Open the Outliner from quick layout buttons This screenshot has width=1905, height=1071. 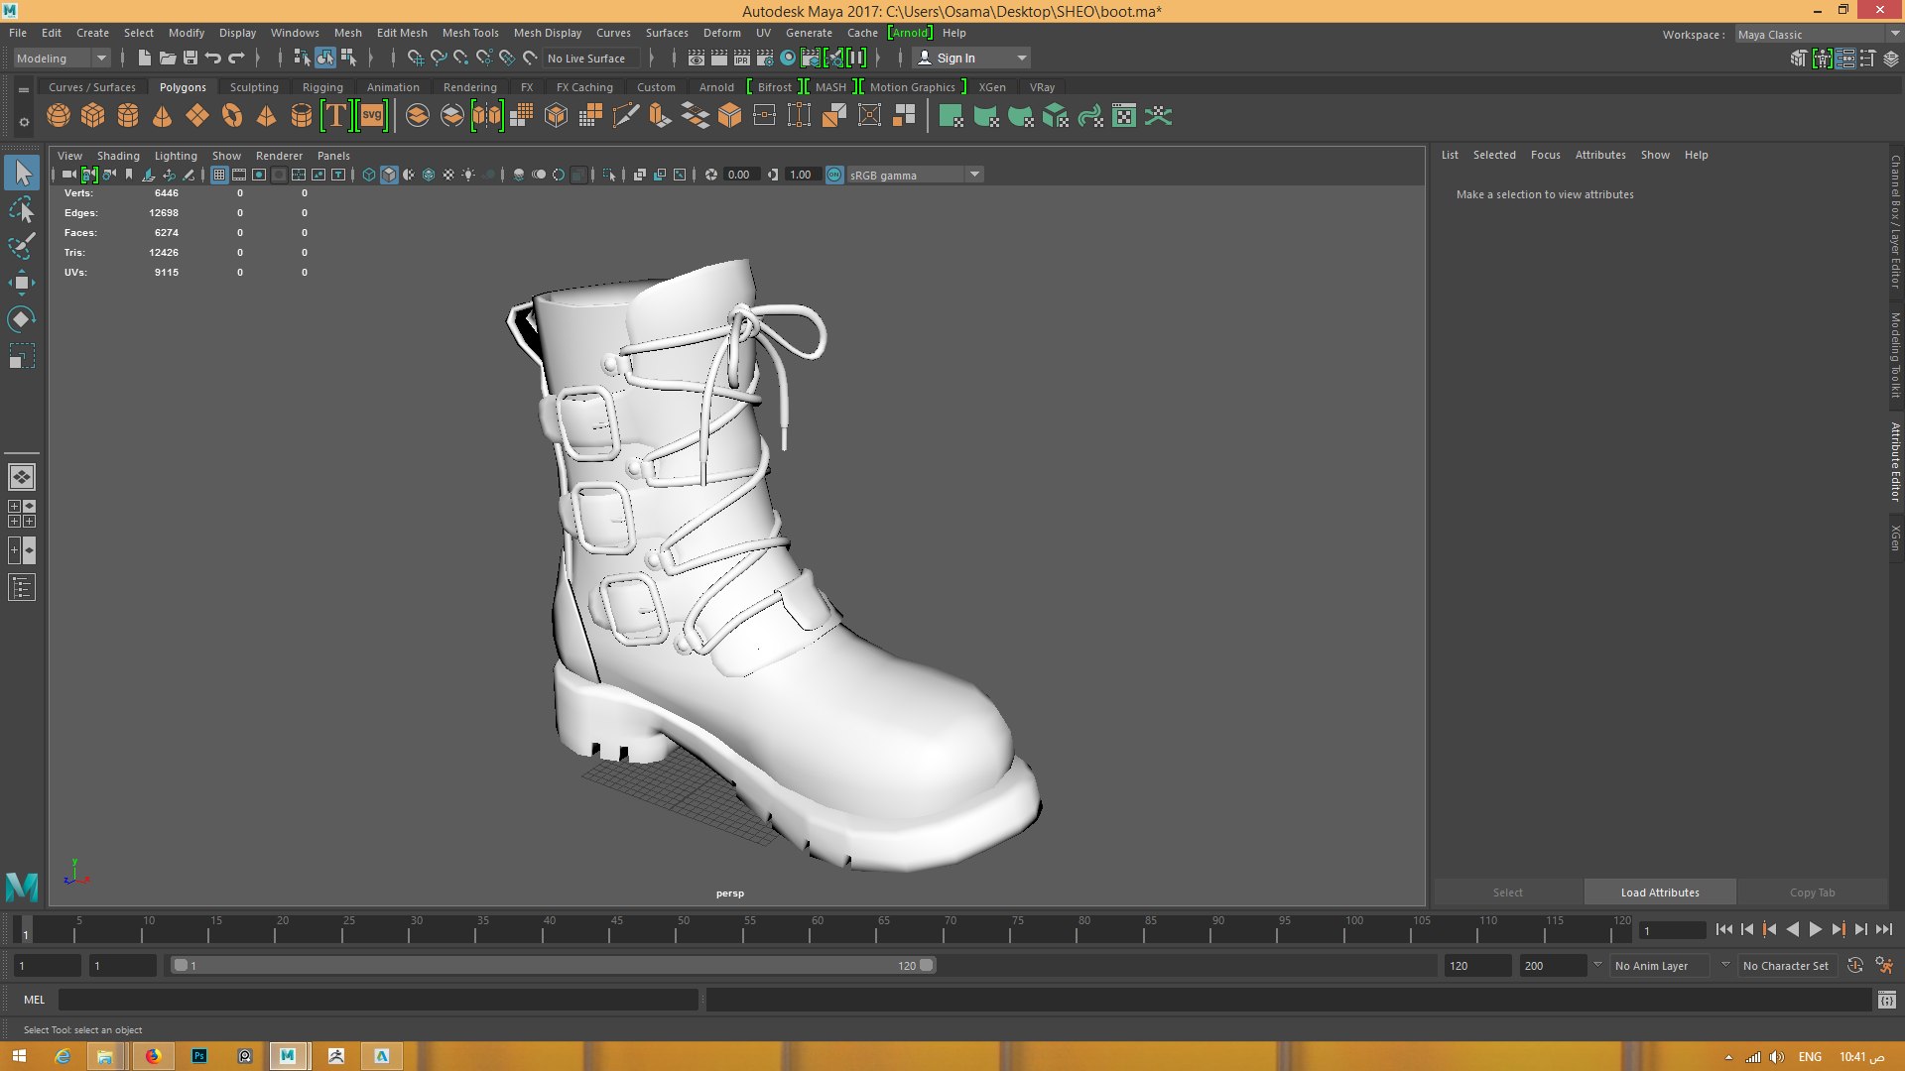[x=22, y=587]
